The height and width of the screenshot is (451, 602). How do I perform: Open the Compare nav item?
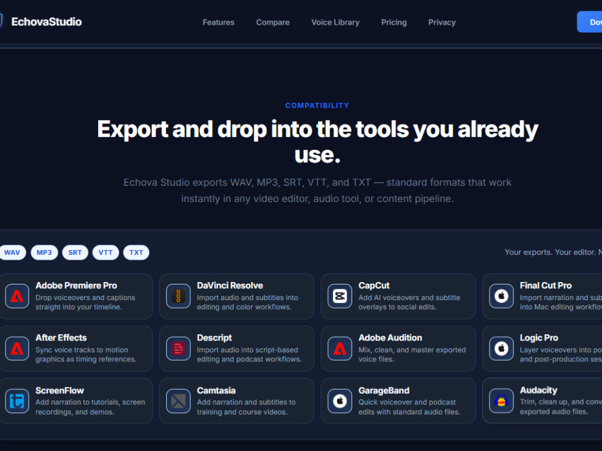273,22
